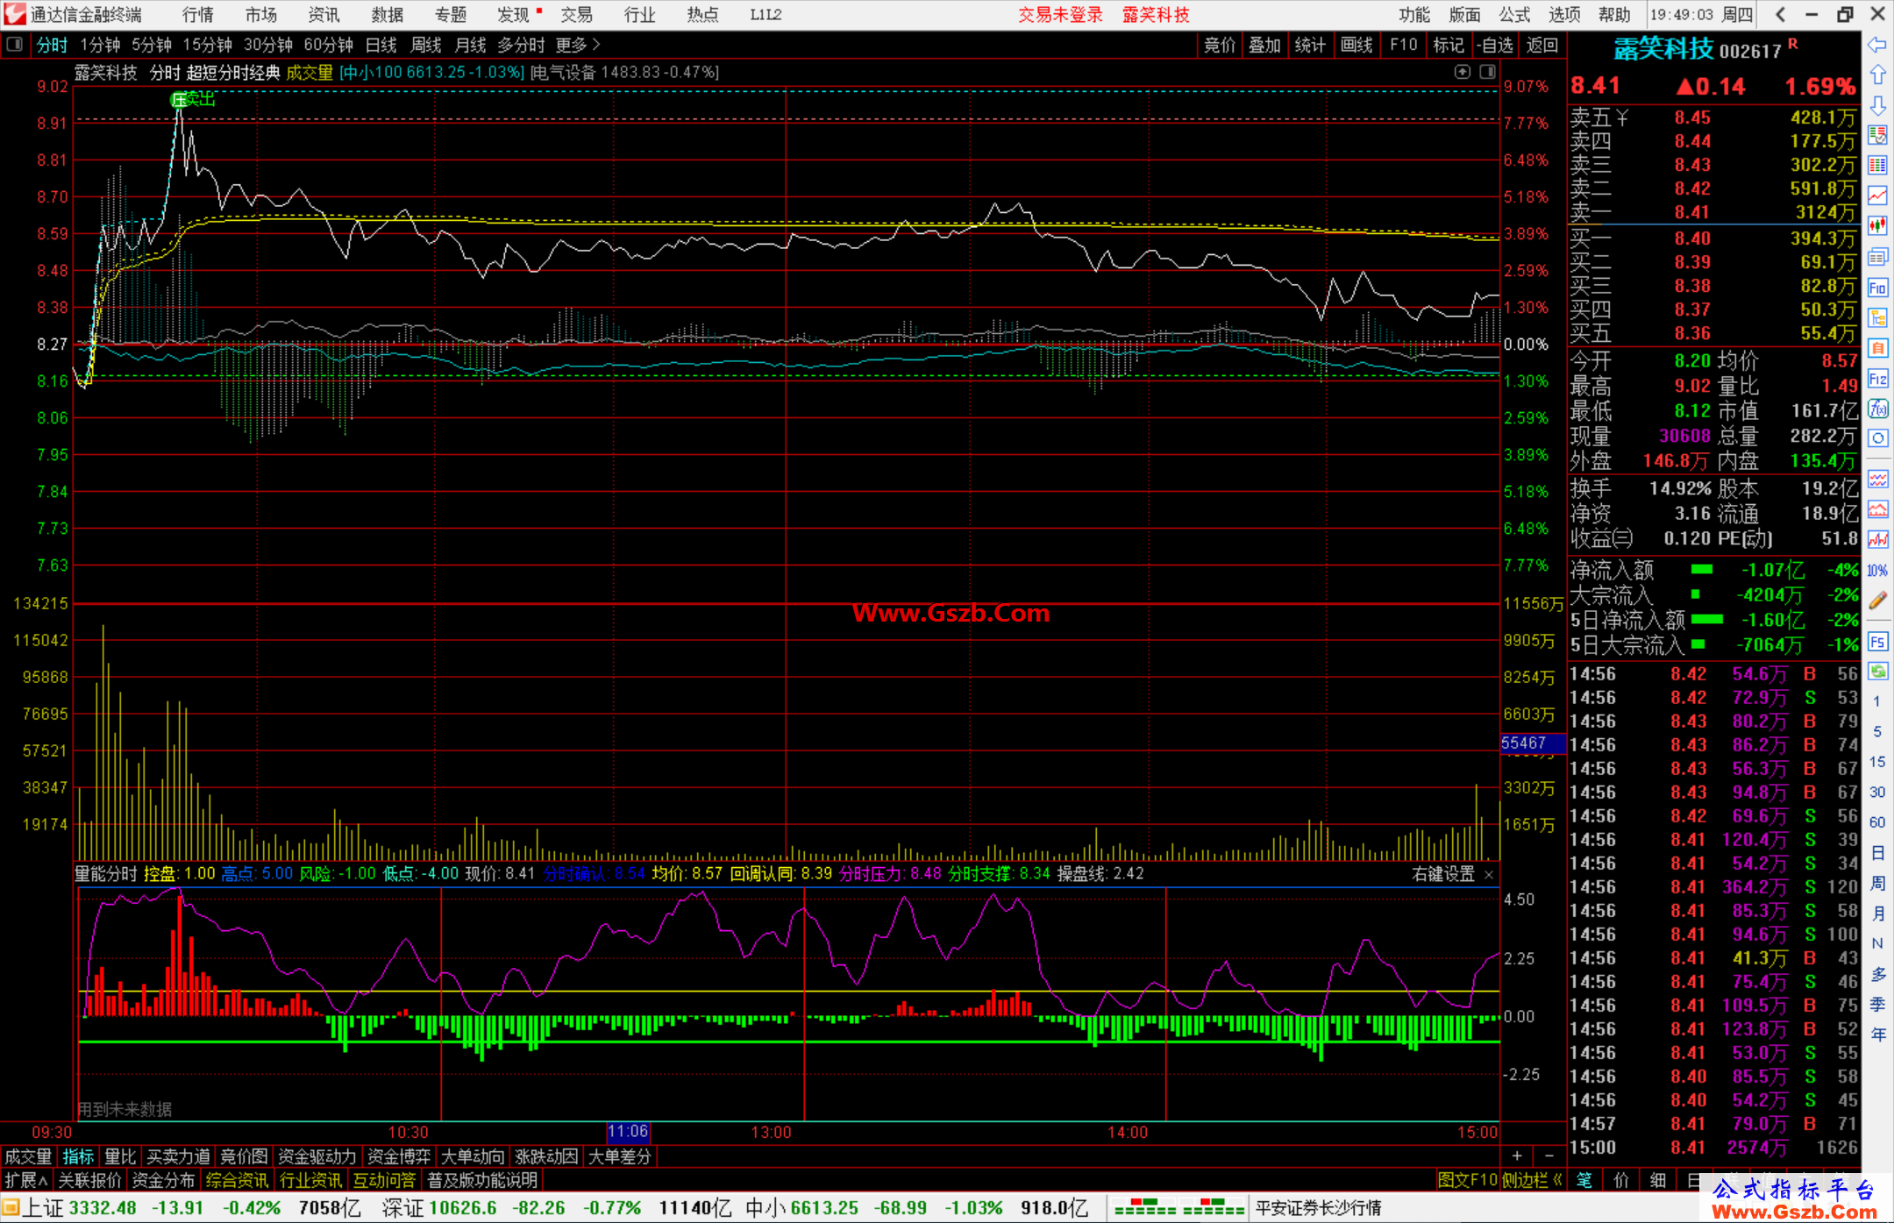Click the F10 button in chart toolbar

tap(1403, 45)
